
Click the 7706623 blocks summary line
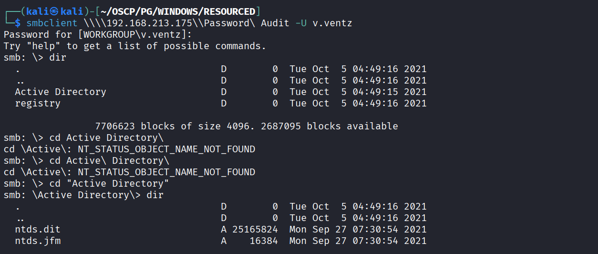246,126
